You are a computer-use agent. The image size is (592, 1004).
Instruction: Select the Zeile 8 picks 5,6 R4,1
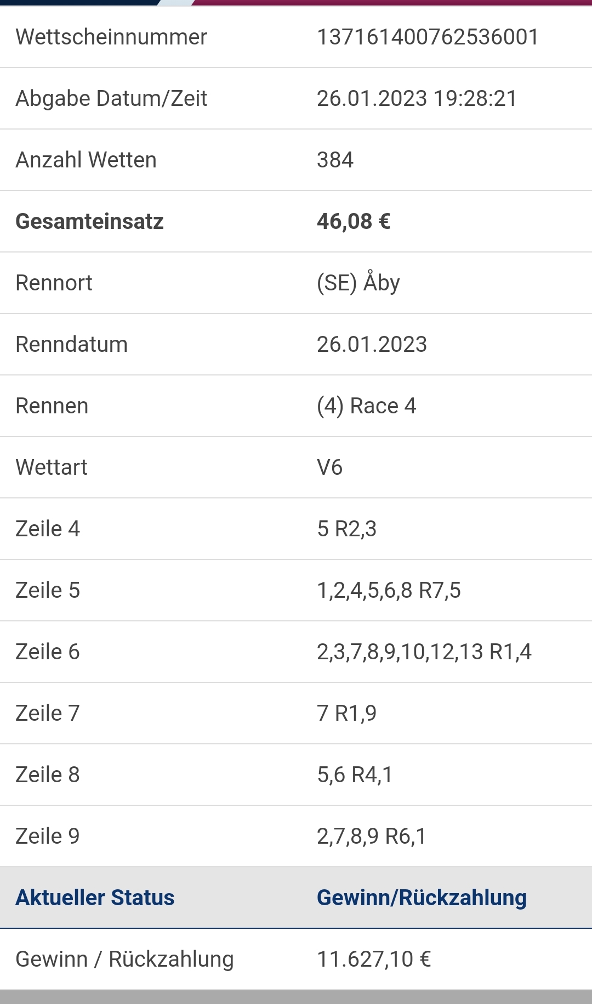click(355, 775)
